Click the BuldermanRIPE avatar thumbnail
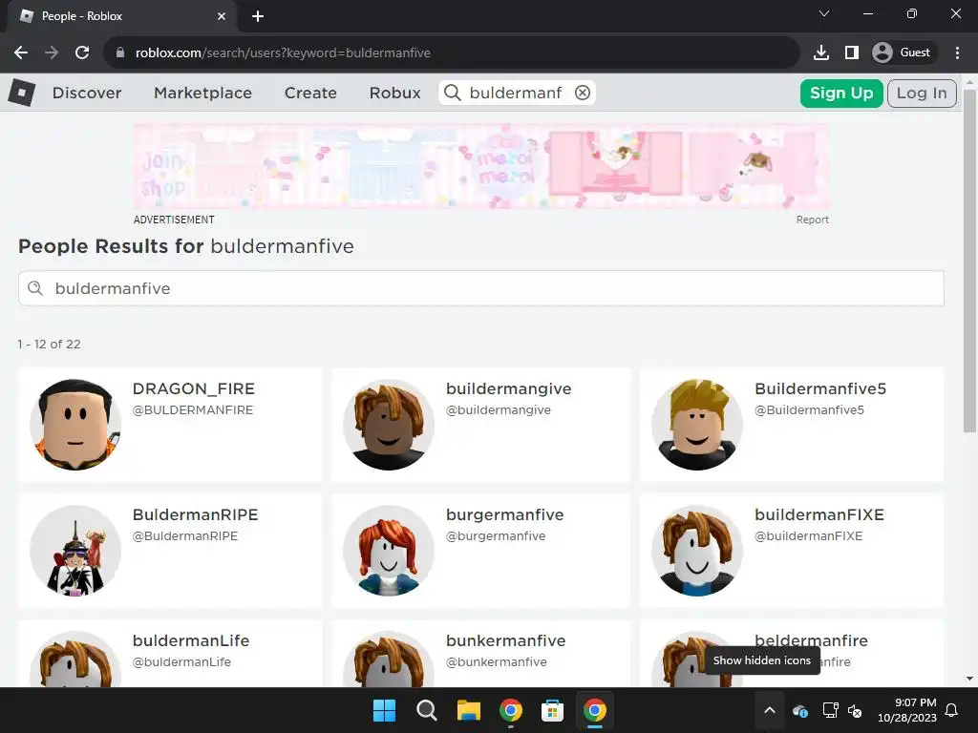Screen dimensions: 978x733 75,551
